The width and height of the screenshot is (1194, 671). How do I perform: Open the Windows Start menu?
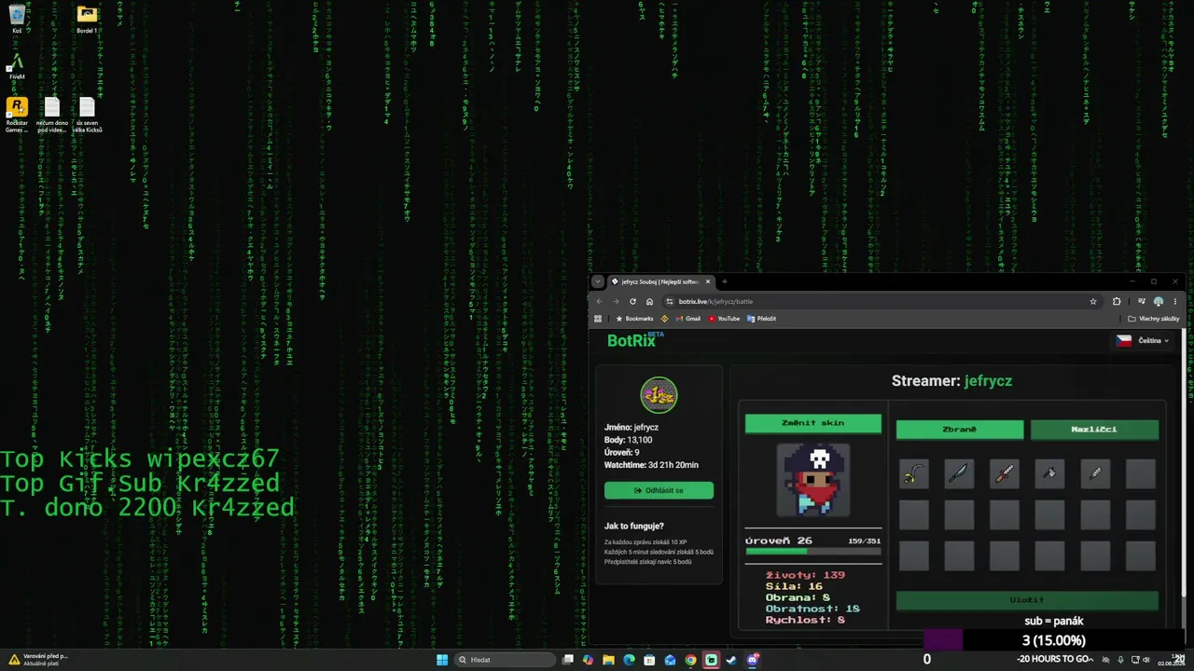(442, 660)
